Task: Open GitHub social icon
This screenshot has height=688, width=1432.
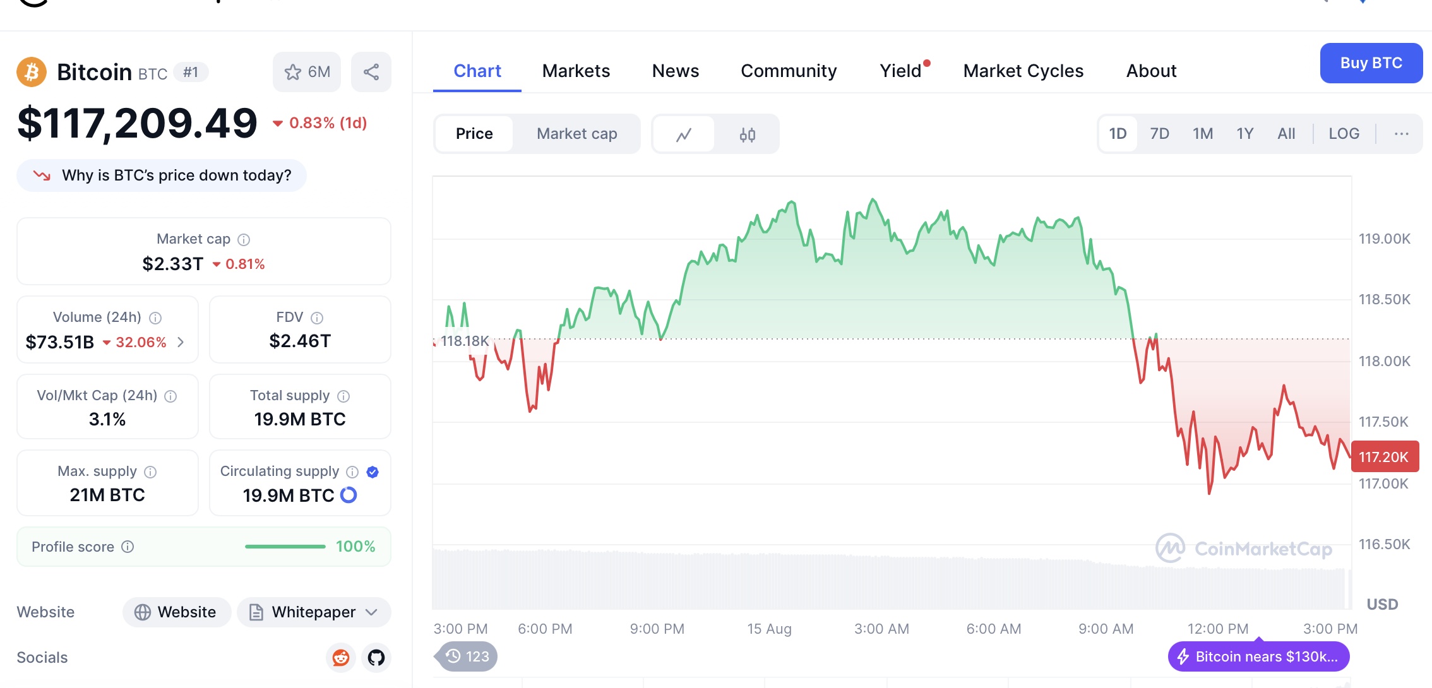Action: pos(376,658)
